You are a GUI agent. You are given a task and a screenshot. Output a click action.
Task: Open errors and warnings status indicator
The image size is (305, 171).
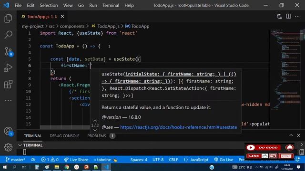pyautogui.click(x=50, y=160)
